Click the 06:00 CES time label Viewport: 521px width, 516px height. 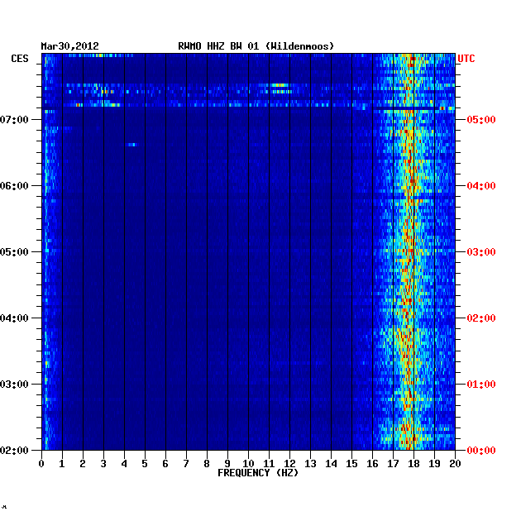tap(14, 186)
